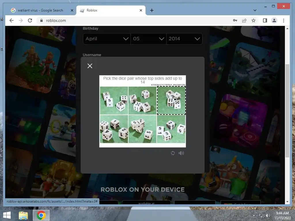Screen dimensions: 295x221
Task: Bookmark this tab with the star icon
Action: click(x=254, y=20)
